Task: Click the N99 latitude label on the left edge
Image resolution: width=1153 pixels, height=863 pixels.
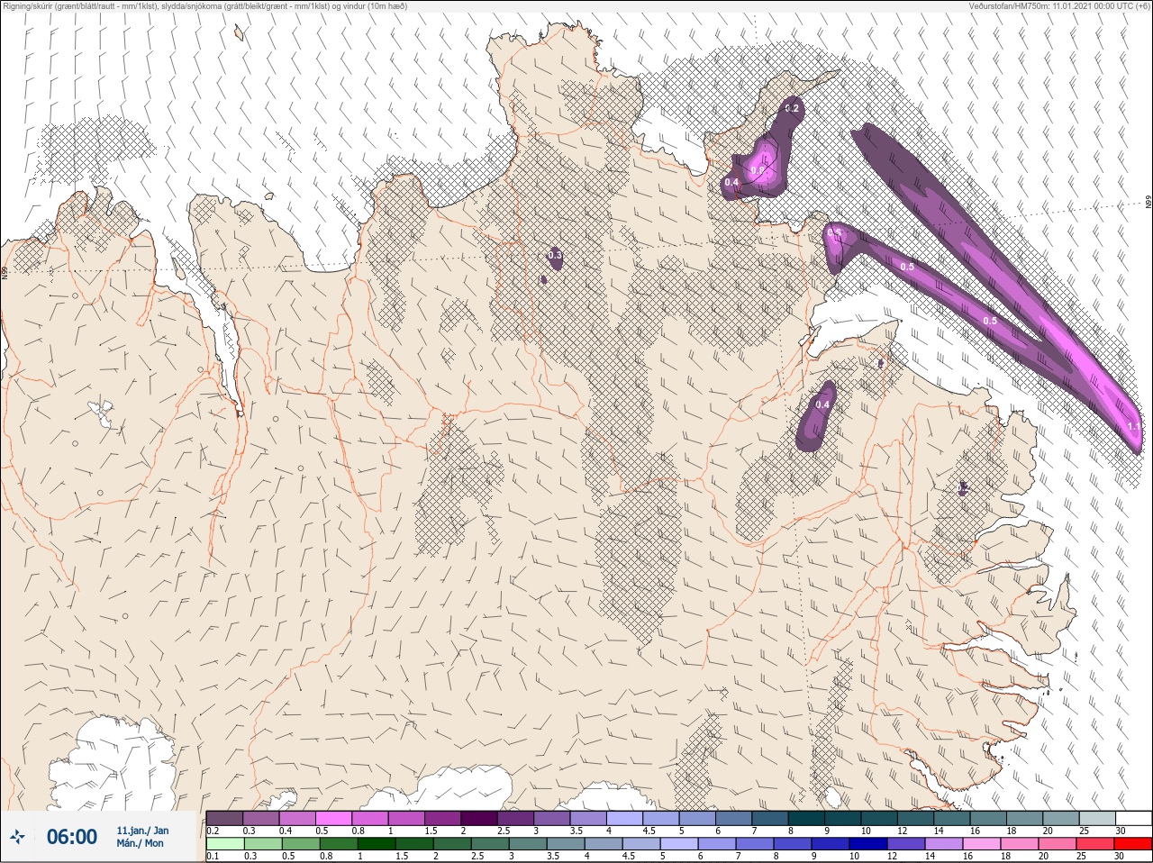Action: (5, 271)
